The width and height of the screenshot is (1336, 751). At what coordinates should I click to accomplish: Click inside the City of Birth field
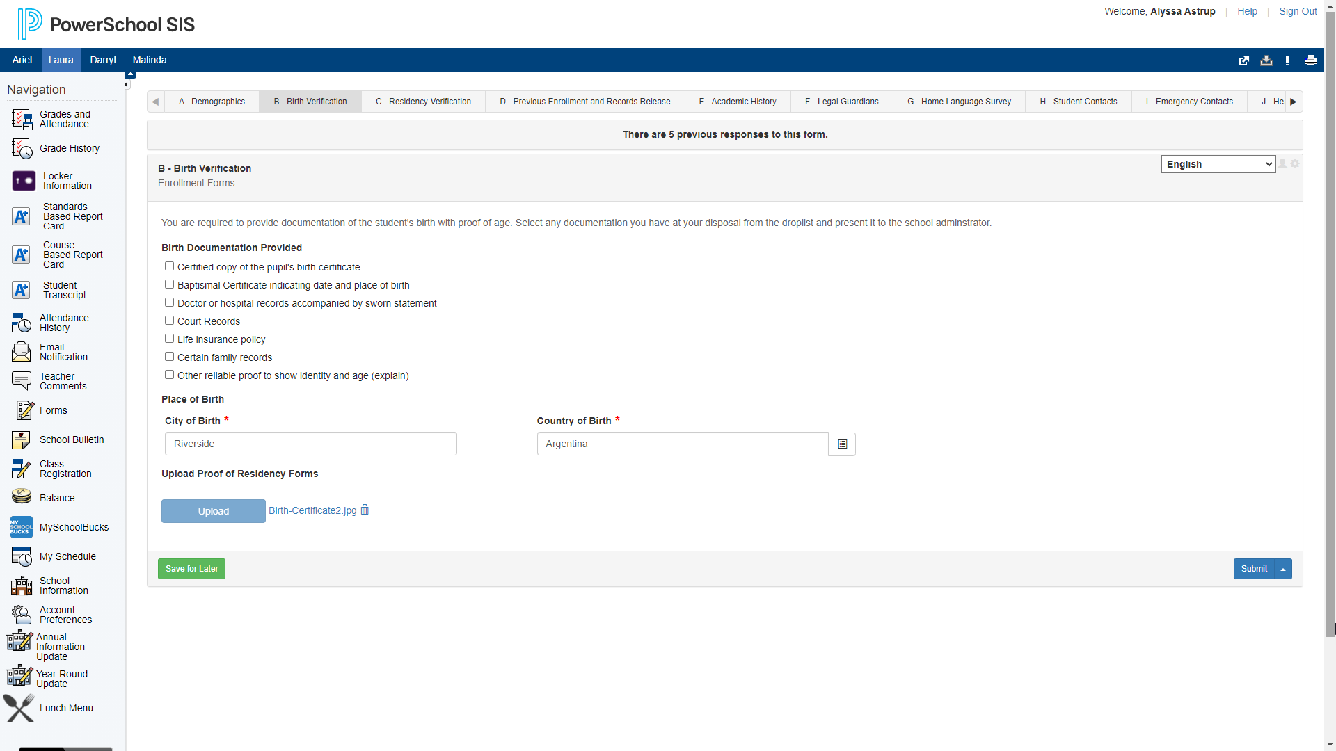click(310, 444)
